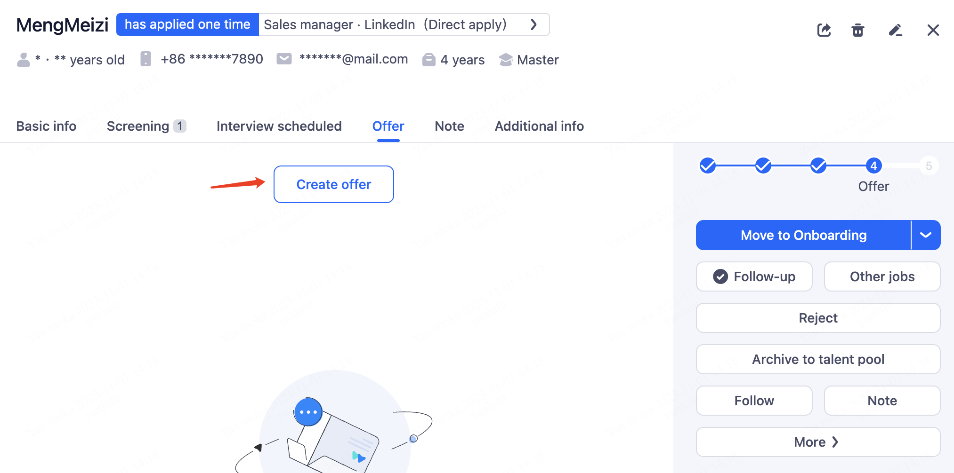Click stage 4 Offer step circle

click(x=873, y=166)
